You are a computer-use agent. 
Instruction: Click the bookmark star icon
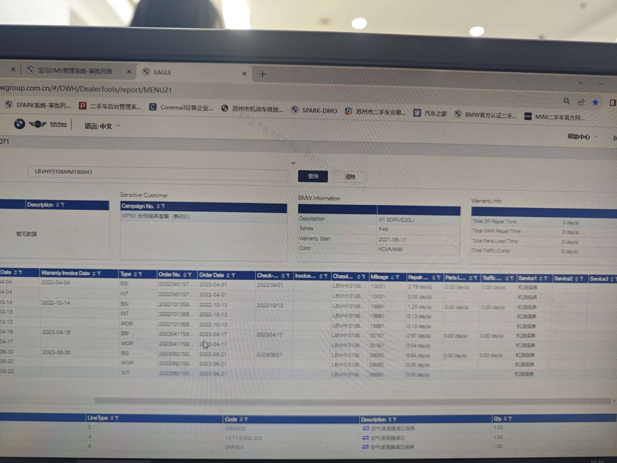click(x=595, y=102)
